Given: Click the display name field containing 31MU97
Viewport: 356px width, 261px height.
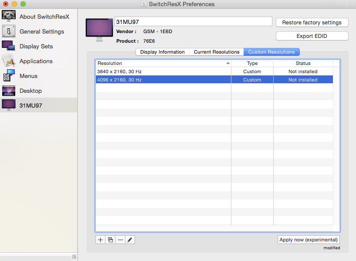Looking at the screenshot, I should tap(193, 21).
